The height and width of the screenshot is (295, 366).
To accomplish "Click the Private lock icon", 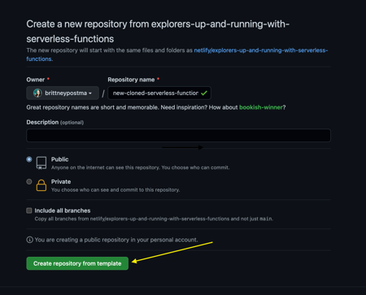I will [41, 185].
